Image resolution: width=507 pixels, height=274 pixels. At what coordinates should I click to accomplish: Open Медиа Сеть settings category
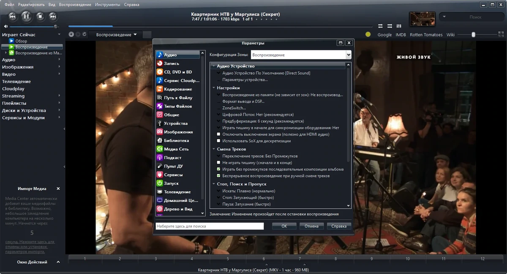point(177,149)
